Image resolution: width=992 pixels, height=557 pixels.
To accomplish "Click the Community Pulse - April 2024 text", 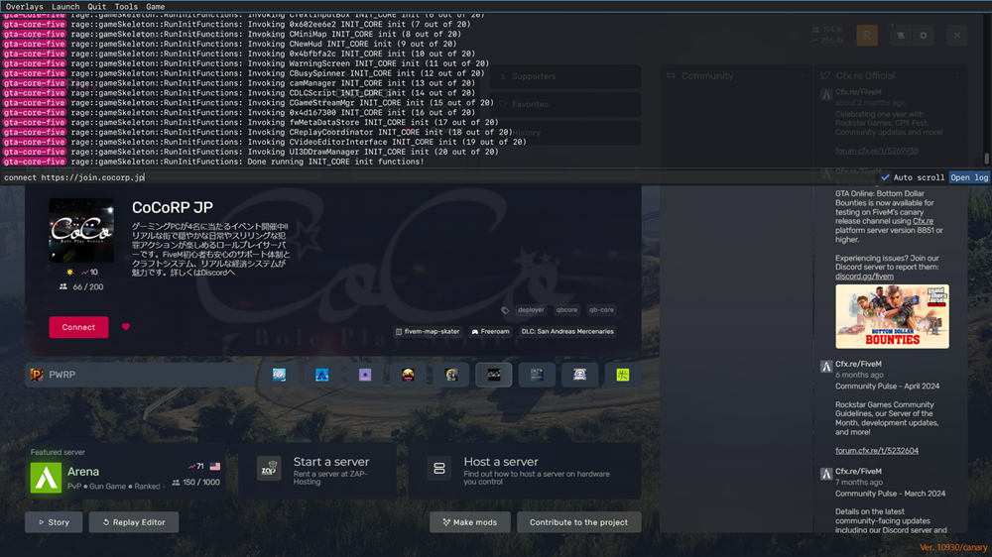I will [x=887, y=387].
